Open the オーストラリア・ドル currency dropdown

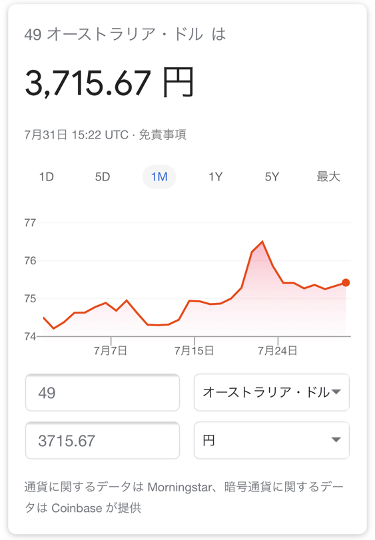[x=272, y=392]
